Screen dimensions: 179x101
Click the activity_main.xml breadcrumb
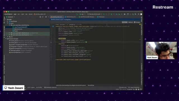pyautogui.click(x=40, y=14)
